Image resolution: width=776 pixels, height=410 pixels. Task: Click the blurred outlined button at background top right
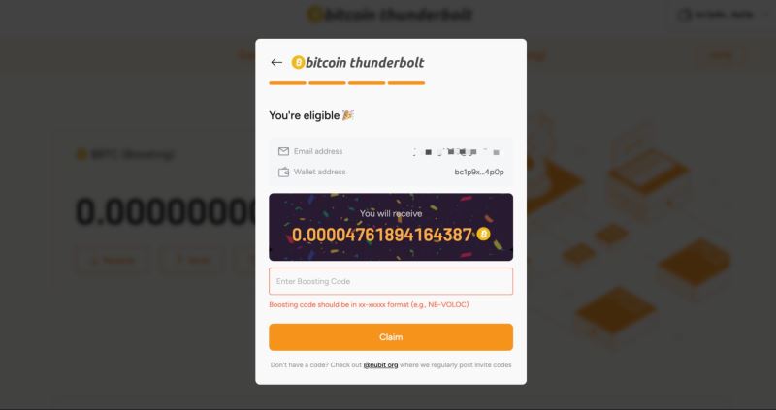[x=721, y=55]
